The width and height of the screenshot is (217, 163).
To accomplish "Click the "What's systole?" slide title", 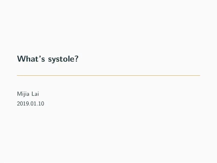I will click(48, 59).
